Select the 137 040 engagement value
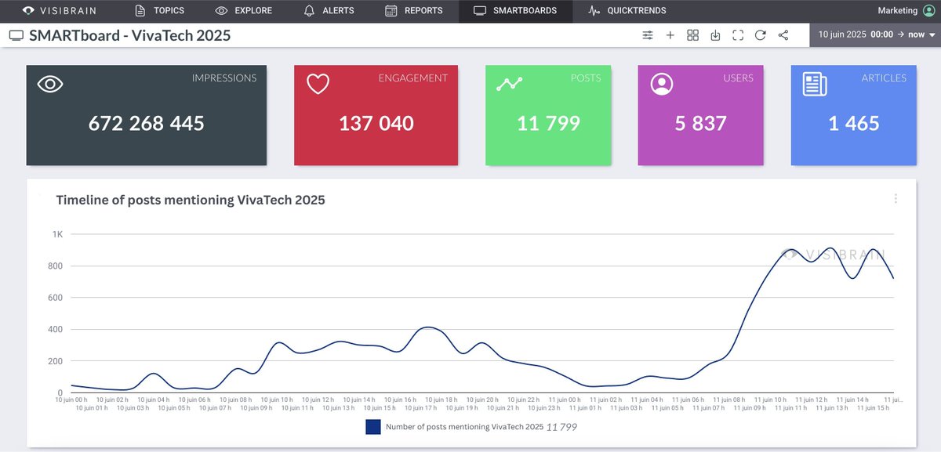941x452 pixels. [376, 123]
